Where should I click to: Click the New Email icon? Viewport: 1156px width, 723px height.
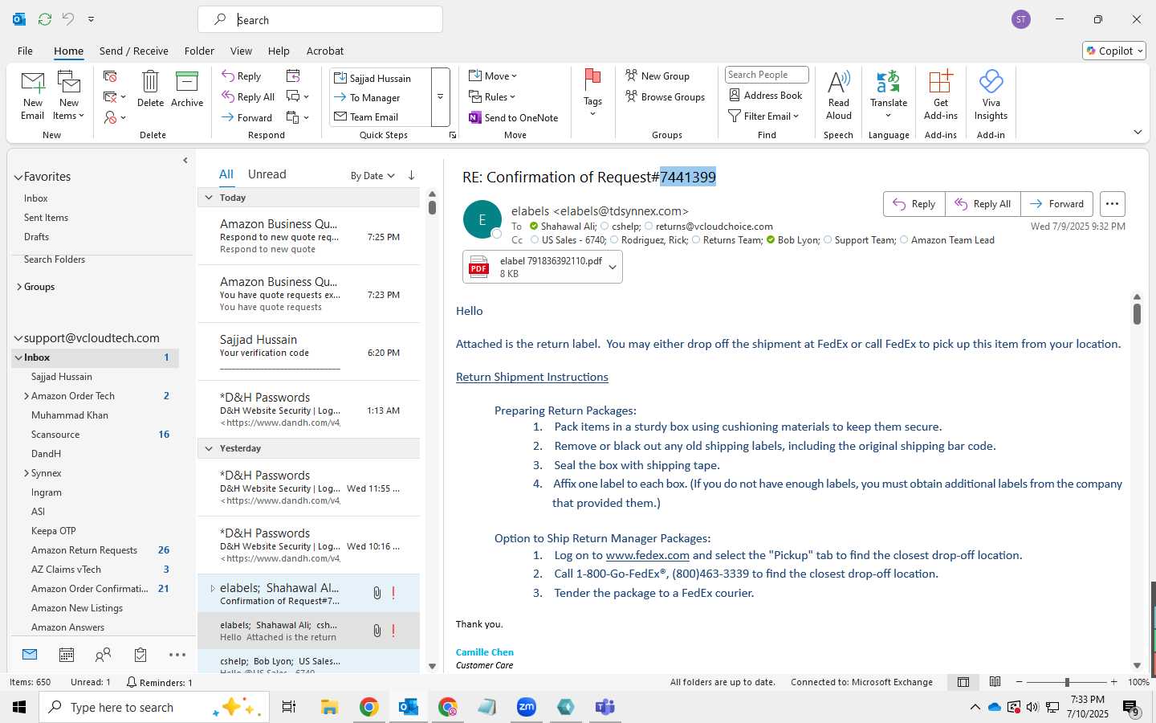[x=33, y=95]
